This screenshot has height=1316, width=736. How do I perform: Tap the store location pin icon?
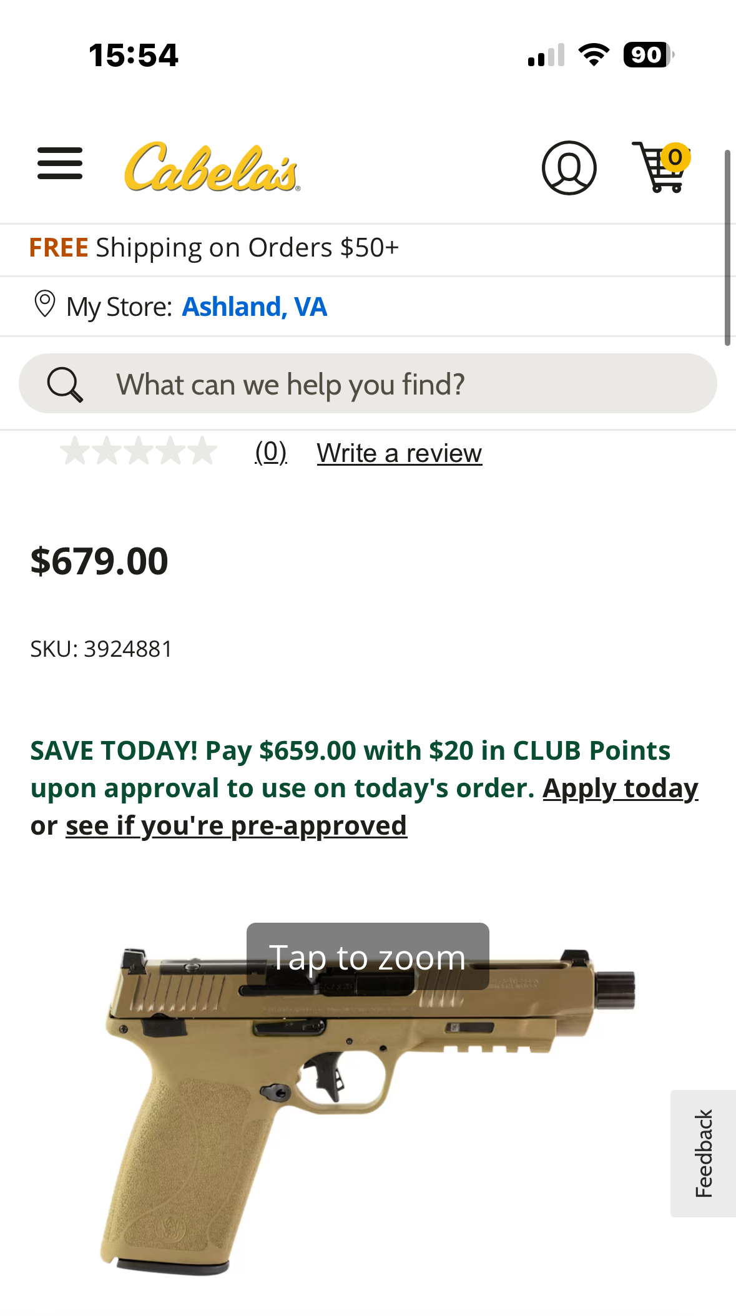tap(45, 305)
